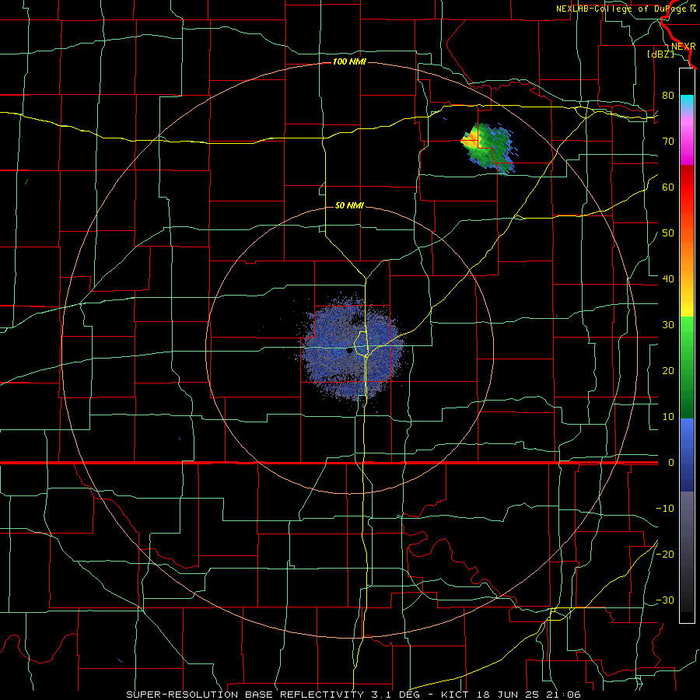700x700 pixels.
Task: Click the 18 JUN 25 21:06 timestamp
Action: coord(528,695)
